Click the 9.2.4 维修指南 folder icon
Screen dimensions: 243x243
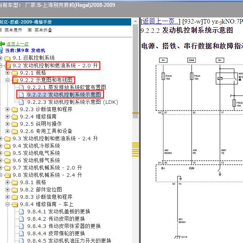point(15,116)
